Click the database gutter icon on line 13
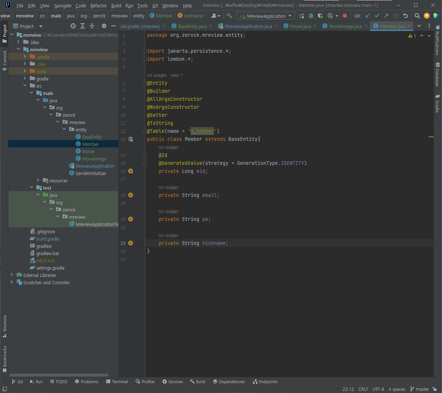The width and height of the screenshot is (442, 393). point(131,139)
